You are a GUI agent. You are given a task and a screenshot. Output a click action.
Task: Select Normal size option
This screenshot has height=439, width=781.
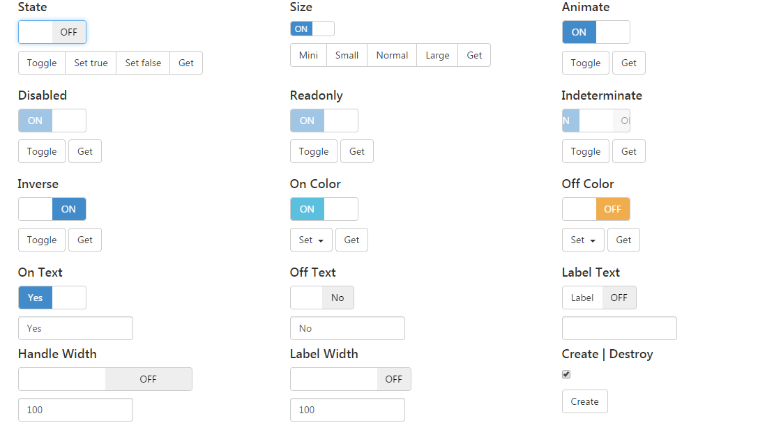pyautogui.click(x=392, y=55)
